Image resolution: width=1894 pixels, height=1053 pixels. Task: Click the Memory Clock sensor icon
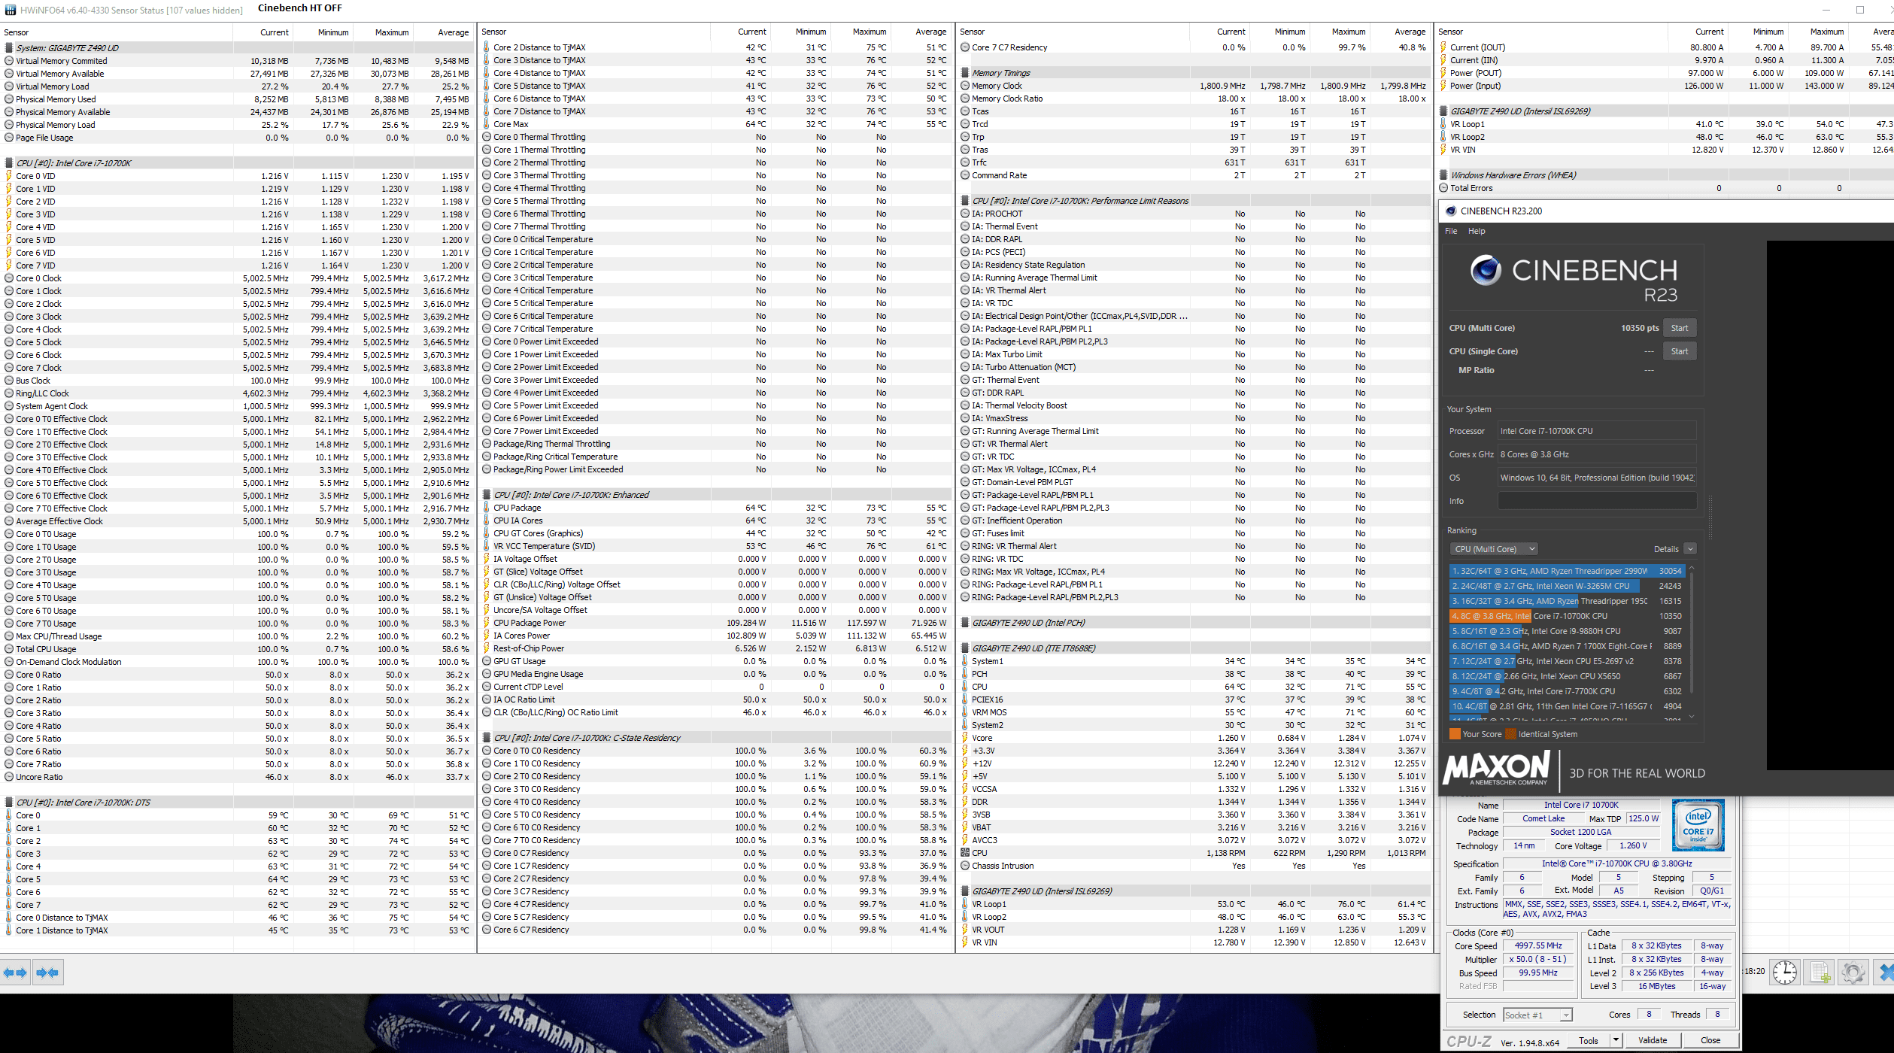[x=965, y=86]
